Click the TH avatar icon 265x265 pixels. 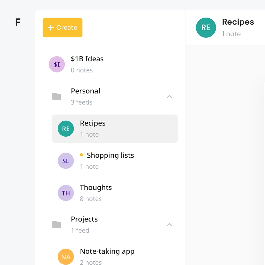point(66,193)
